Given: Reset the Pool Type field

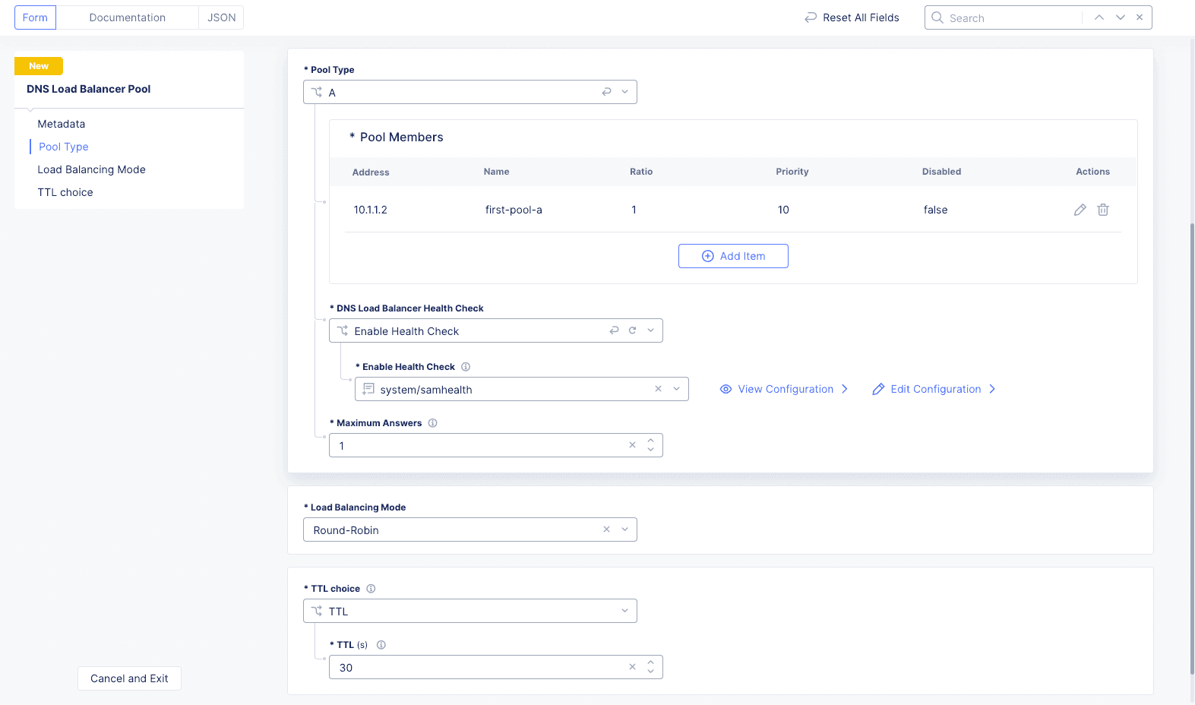Looking at the screenshot, I should (606, 92).
